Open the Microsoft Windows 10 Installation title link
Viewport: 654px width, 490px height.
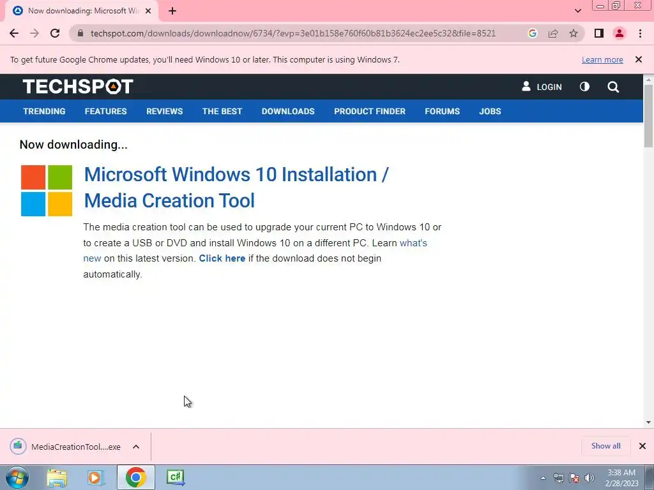(x=236, y=187)
